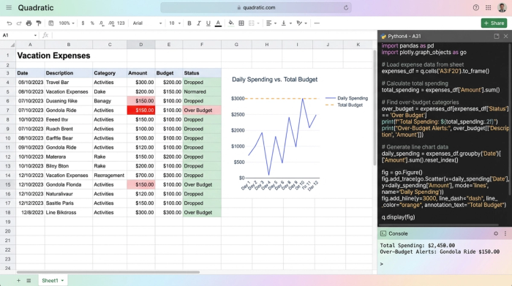Open the fill color bucket
This screenshot has width=512, height=286.
pyautogui.click(x=231, y=23)
